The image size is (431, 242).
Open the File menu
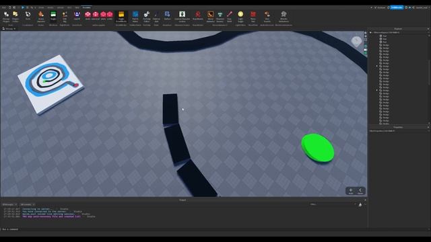click(4, 7)
